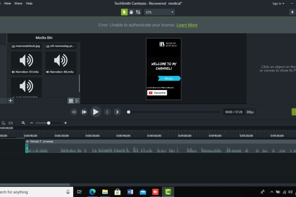Screen dimensions: 296x197
Task: Click the 0:00:30;00 mark on timeline ruler
Action: tap(92, 136)
